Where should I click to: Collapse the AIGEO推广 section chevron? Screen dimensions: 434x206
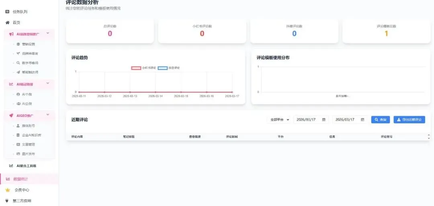tap(48, 115)
